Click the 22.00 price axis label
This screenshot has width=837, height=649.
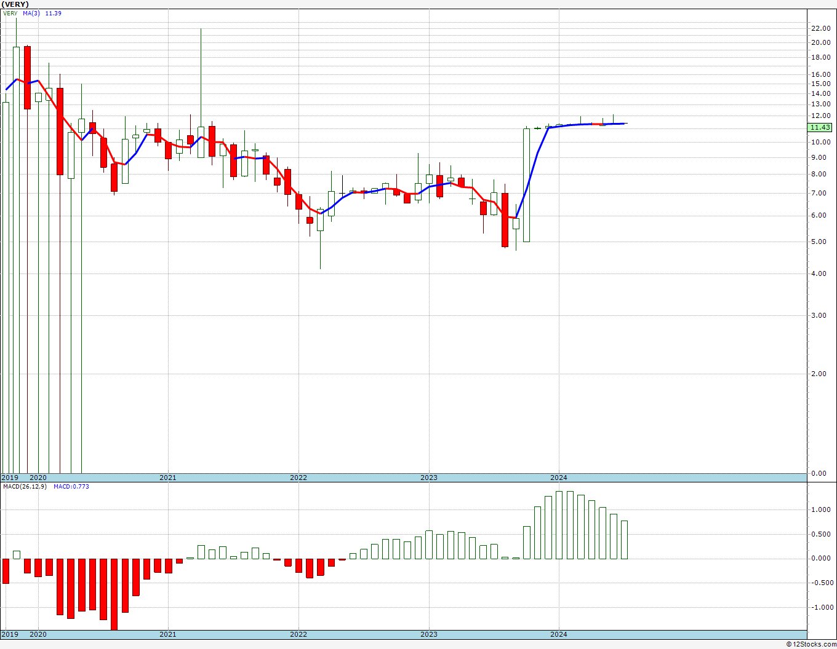[820, 28]
